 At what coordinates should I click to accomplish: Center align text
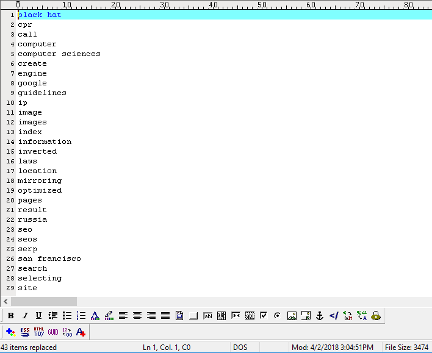click(137, 316)
